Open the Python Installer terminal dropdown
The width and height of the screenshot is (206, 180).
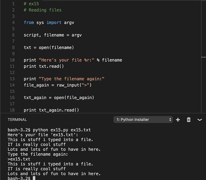pos(143,120)
